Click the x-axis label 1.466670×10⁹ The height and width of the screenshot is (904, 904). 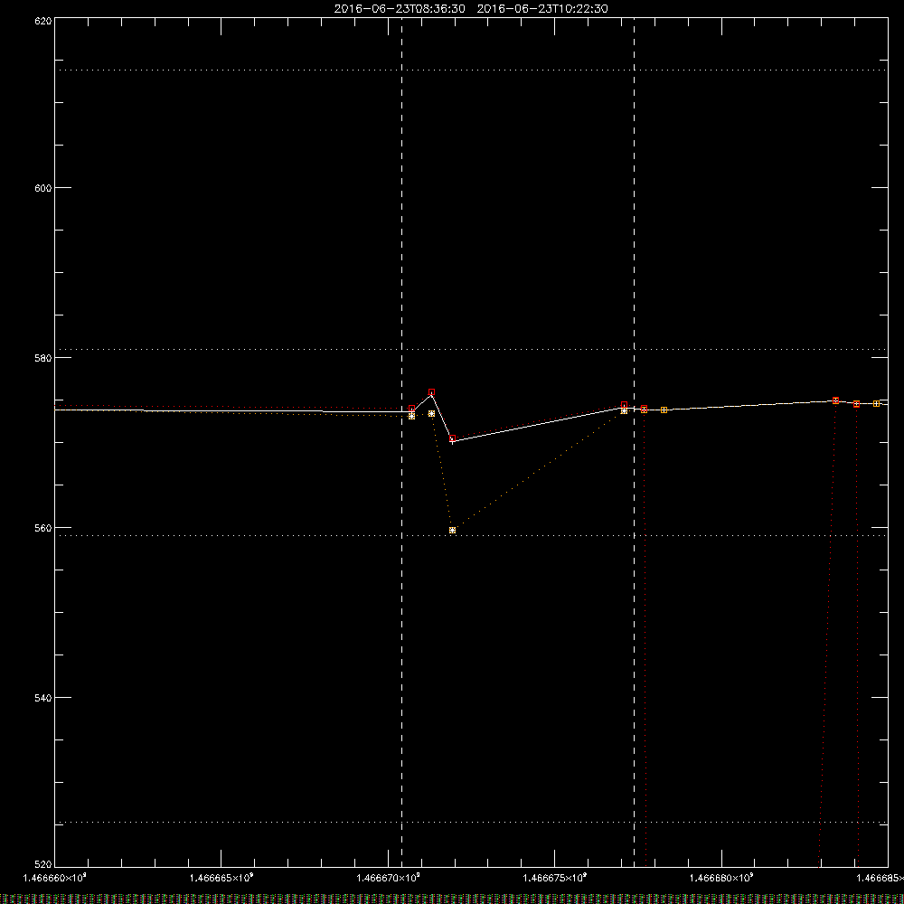tap(389, 878)
